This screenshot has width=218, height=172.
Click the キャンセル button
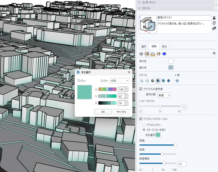[121, 112]
